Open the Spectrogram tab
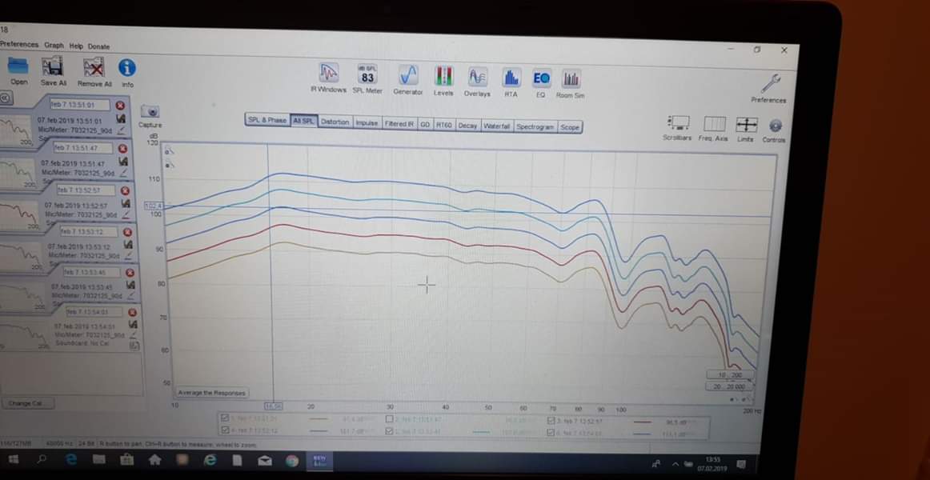The height and width of the screenshot is (480, 930). pyautogui.click(x=535, y=127)
